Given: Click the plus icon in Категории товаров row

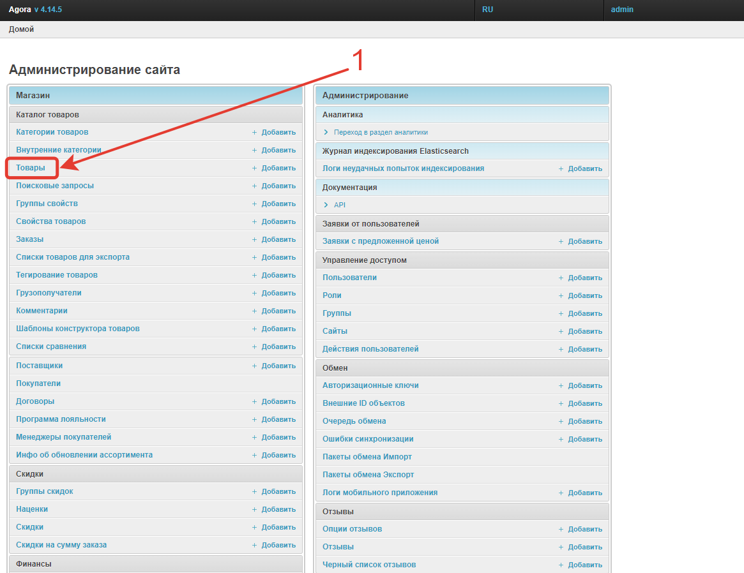Looking at the screenshot, I should [x=254, y=133].
